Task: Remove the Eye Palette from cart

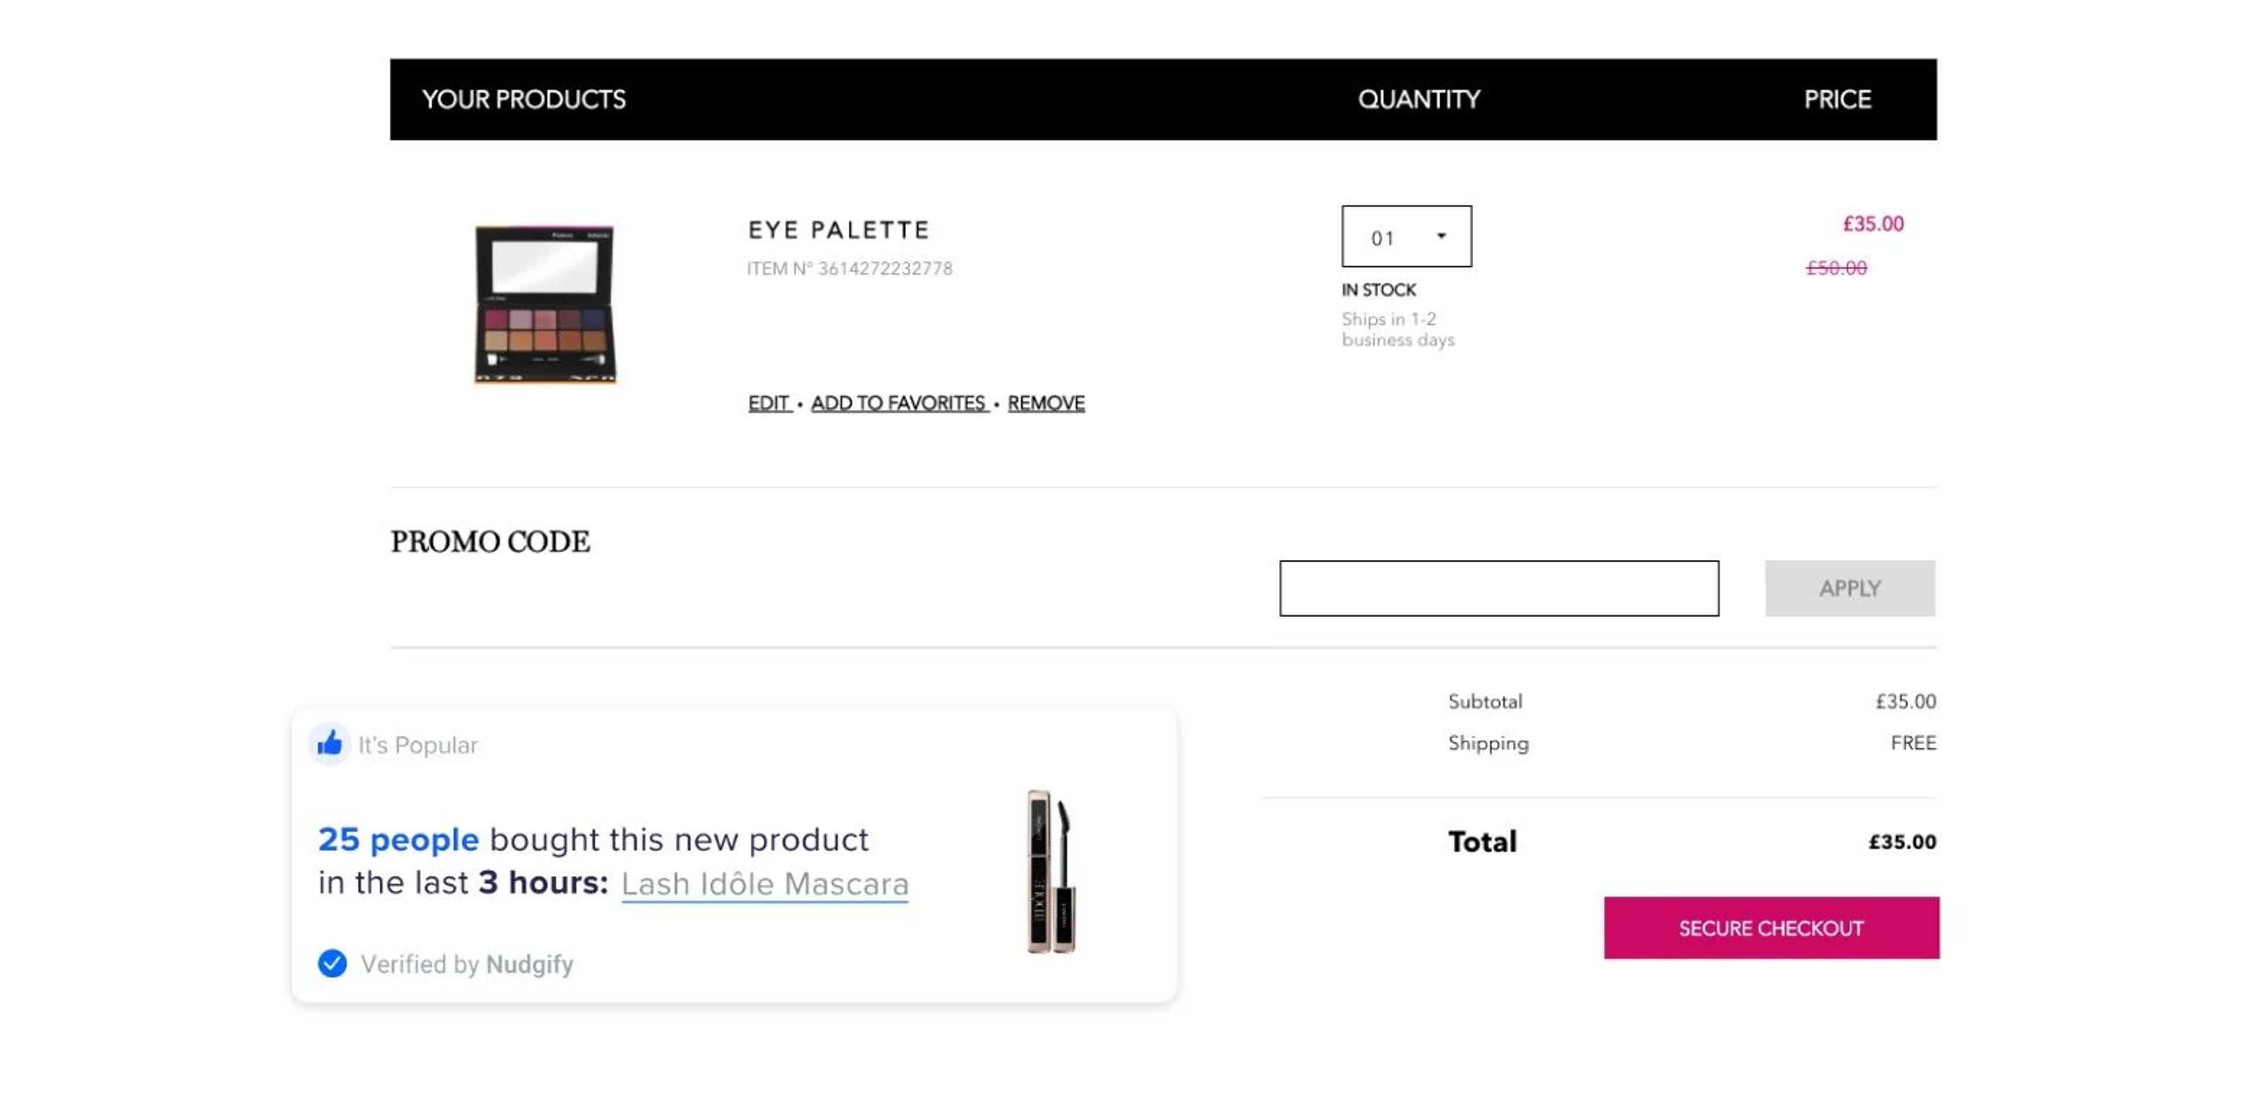Action: pyautogui.click(x=1046, y=403)
